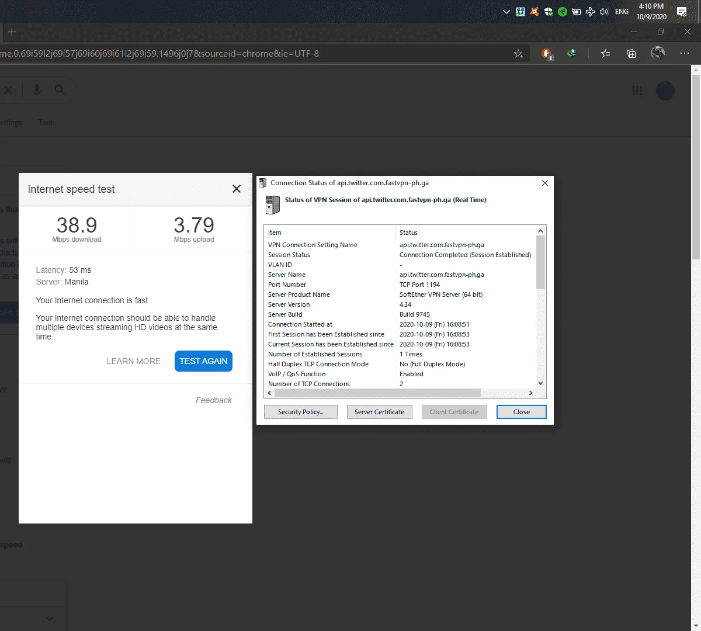
Task: Open battery power status icon
Action: point(577,12)
